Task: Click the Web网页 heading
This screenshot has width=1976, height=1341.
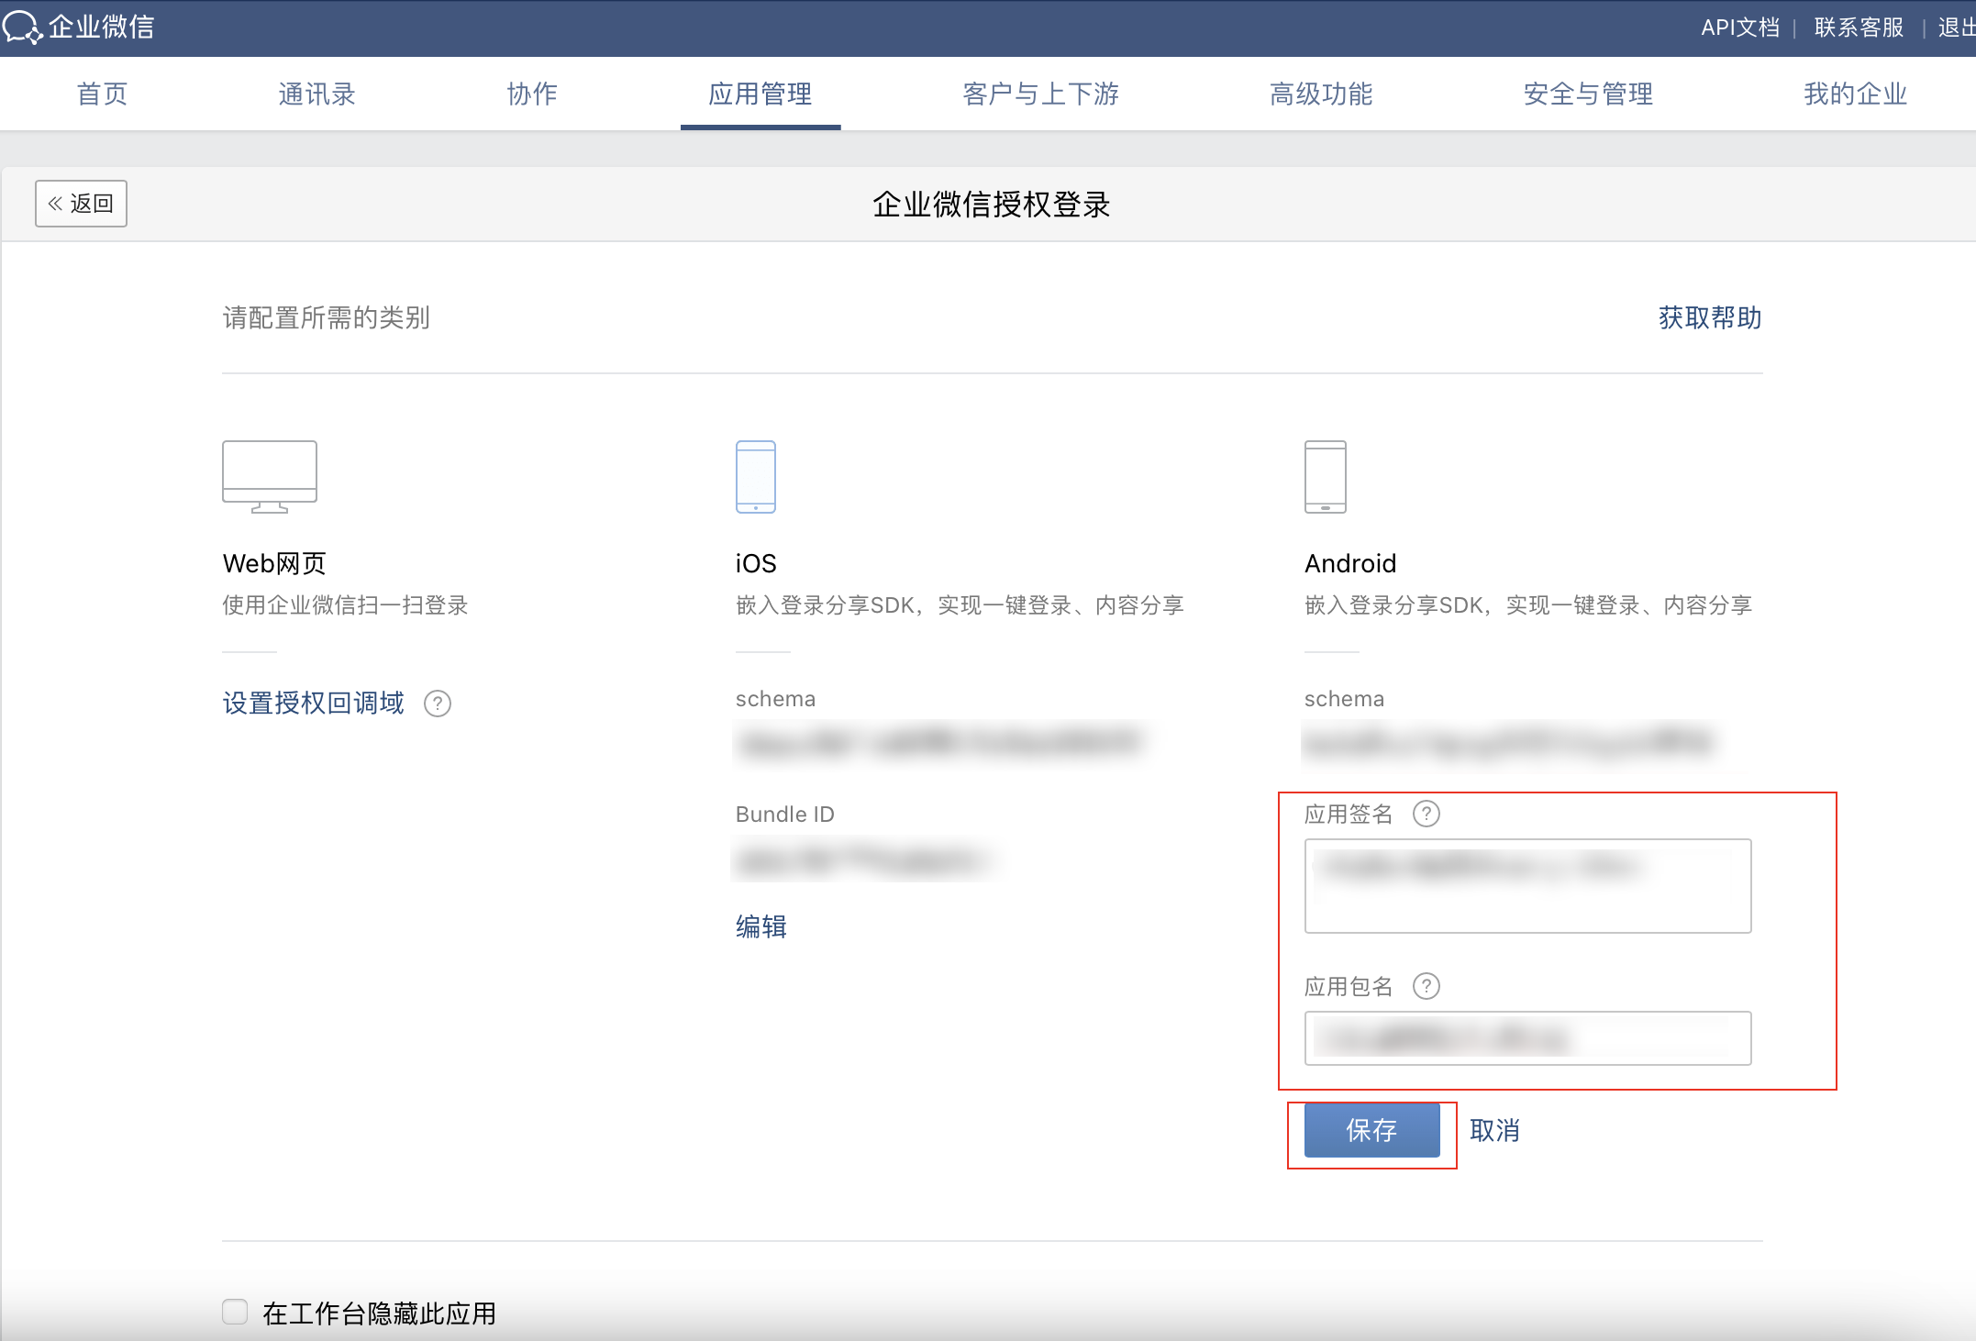Action: pos(274,563)
